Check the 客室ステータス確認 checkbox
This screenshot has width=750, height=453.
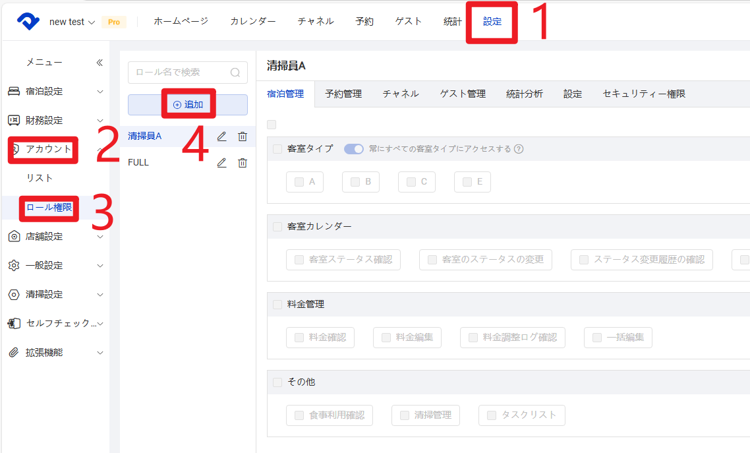tap(299, 260)
